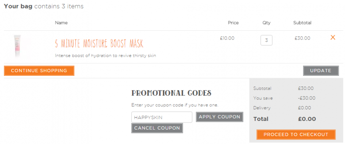
Task: Click the Your bag heading text
Action: tap(18, 6)
